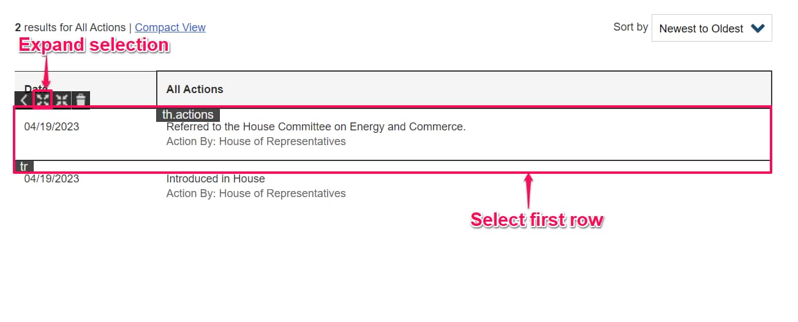Click the Sort by label

click(630, 27)
